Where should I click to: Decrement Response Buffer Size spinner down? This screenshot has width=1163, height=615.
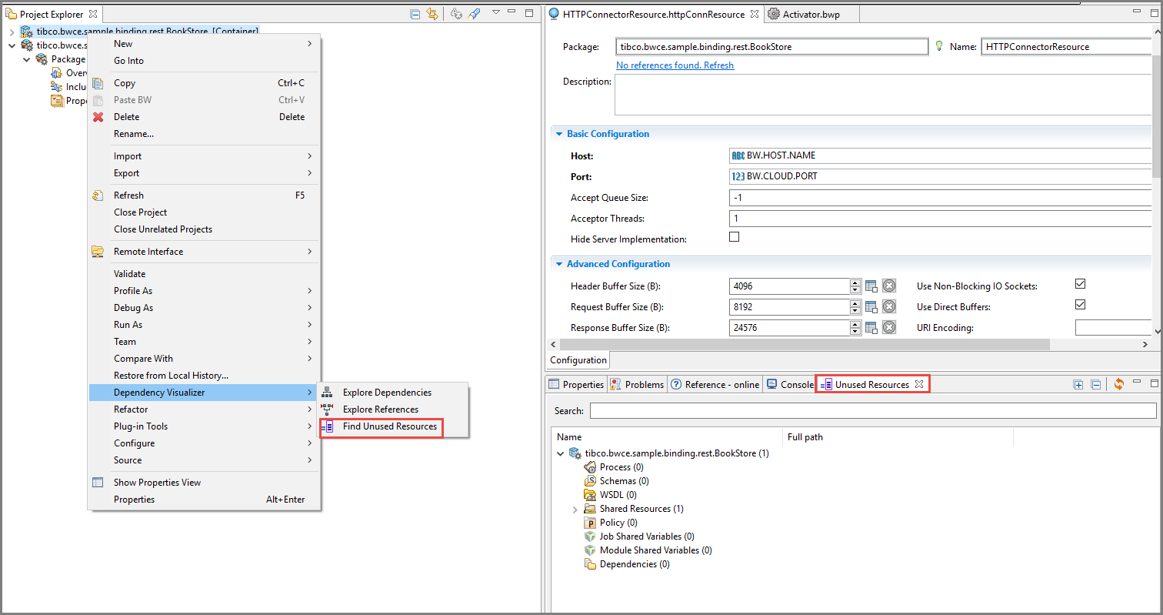[x=855, y=331]
